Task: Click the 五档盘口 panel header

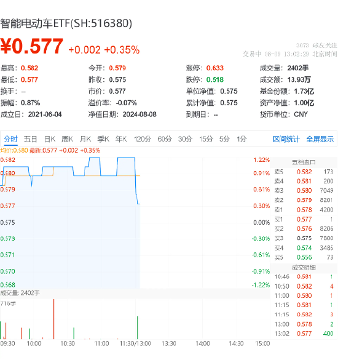Action: tap(304, 162)
